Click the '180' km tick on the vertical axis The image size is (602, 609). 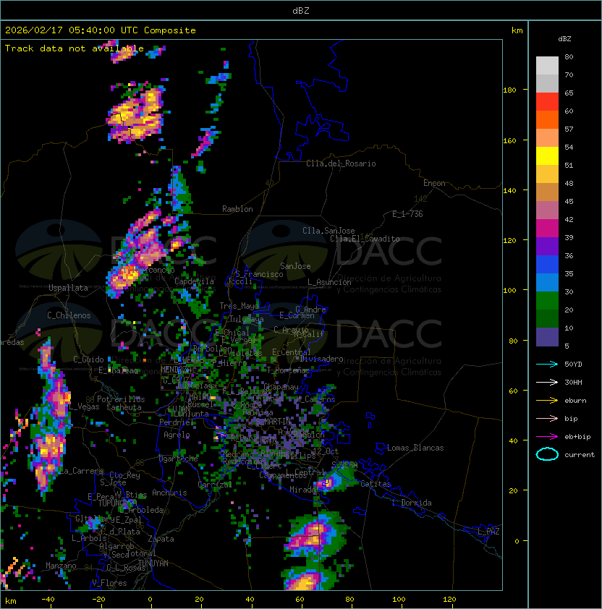tap(509, 90)
